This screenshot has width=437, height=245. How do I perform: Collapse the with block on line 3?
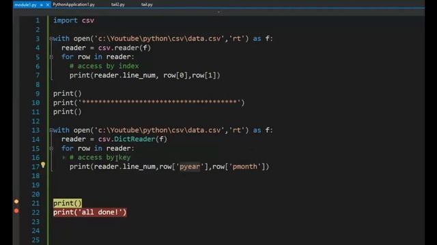[x=51, y=39]
